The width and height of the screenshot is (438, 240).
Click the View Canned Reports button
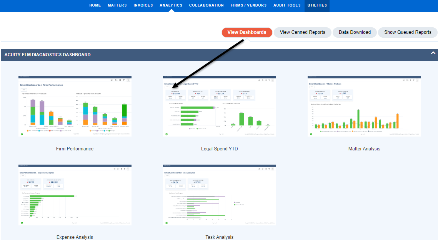pyautogui.click(x=303, y=32)
